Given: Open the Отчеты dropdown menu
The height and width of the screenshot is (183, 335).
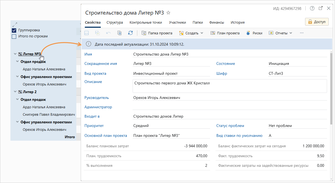Looking at the screenshot, I should click(280, 33).
